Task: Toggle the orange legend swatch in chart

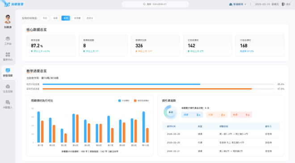Action: [x=135, y=101]
